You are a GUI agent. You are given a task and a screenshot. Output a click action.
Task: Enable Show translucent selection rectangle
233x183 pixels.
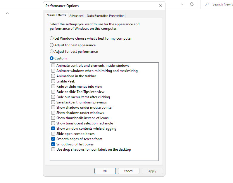pyautogui.click(x=53, y=123)
